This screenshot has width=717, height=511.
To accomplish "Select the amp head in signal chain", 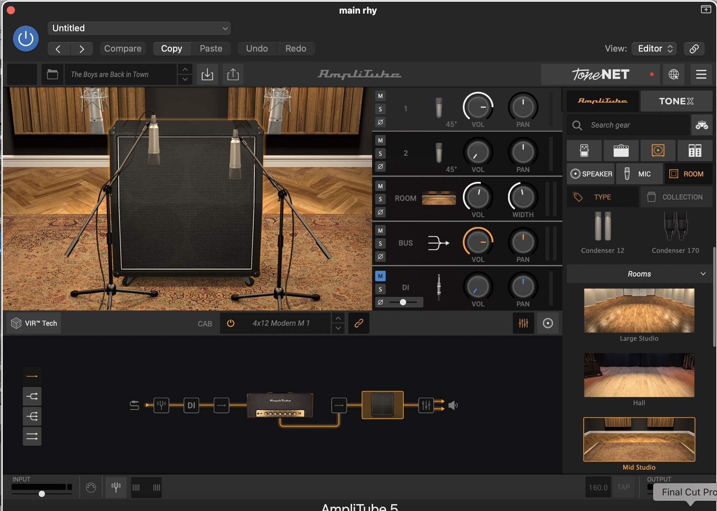I will coord(280,405).
